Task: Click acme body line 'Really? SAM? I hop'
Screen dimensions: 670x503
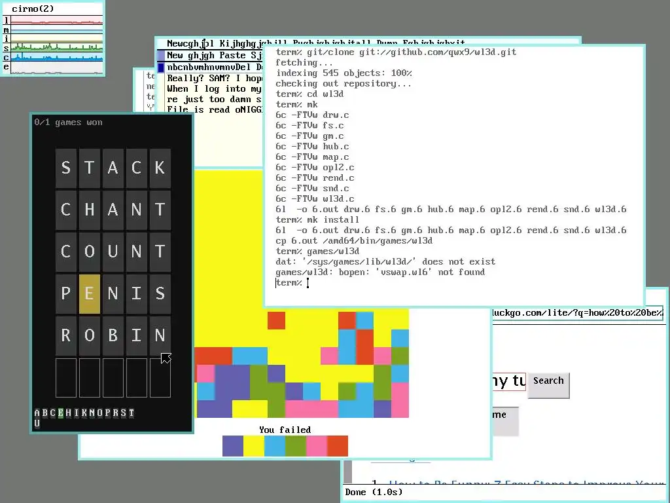Action: click(215, 79)
